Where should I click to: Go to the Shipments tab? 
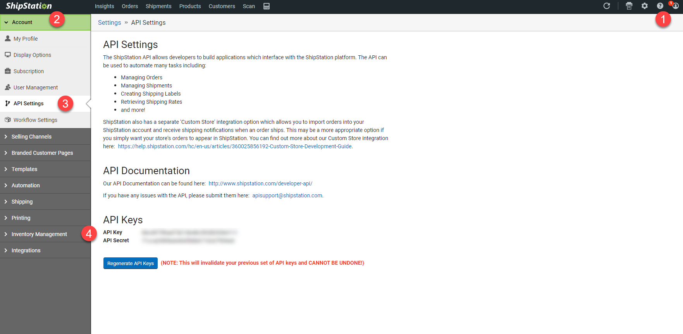point(158,6)
